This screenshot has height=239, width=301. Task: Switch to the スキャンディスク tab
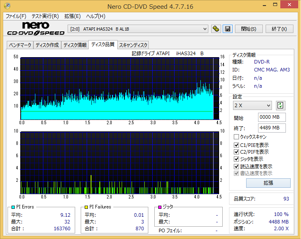(133, 45)
